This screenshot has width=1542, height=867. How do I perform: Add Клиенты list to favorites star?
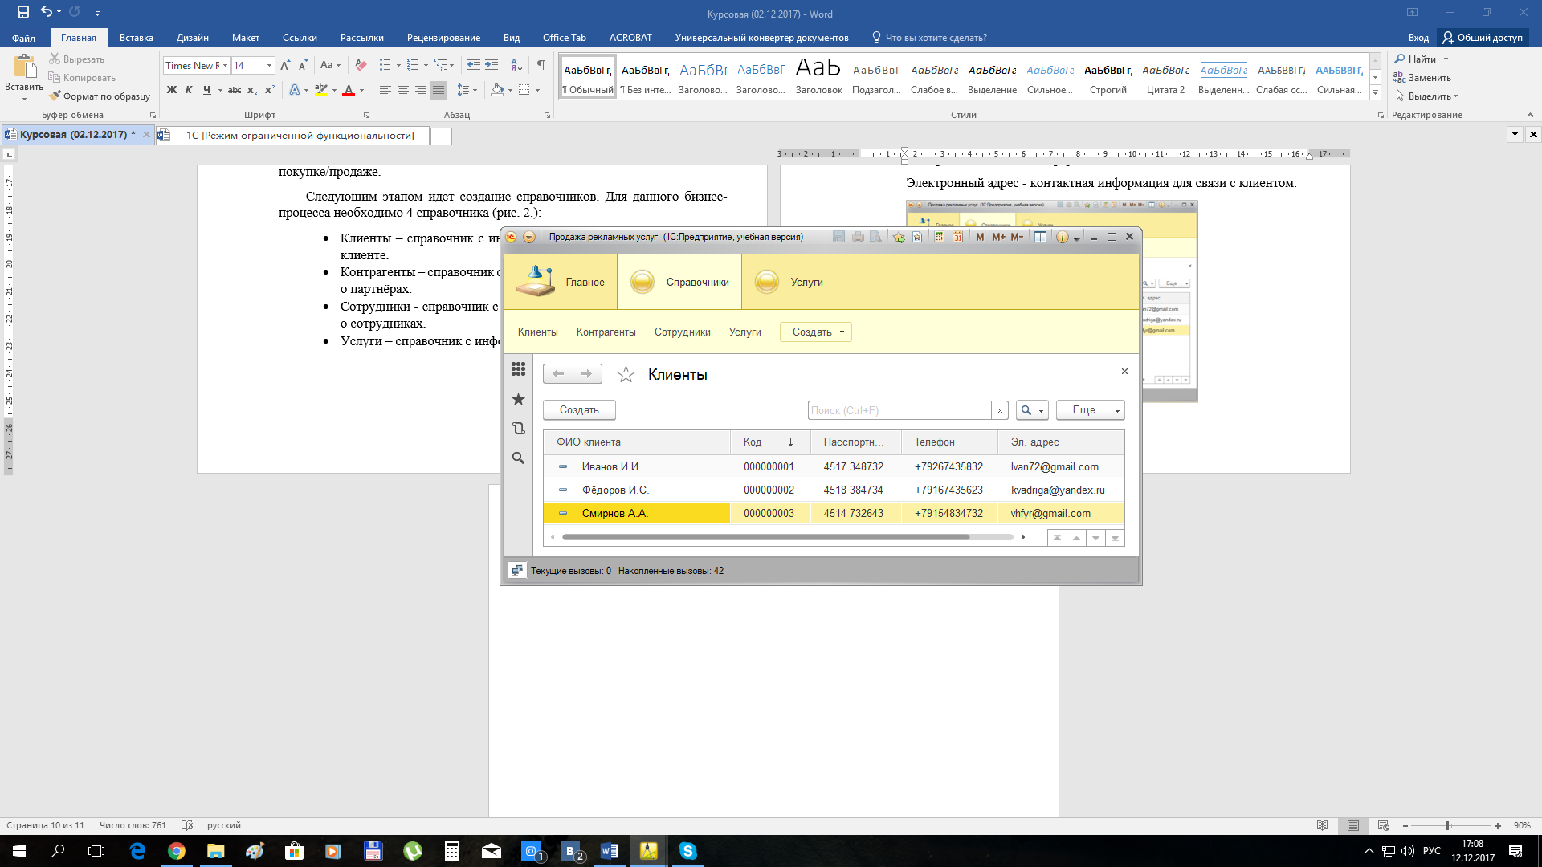(626, 375)
